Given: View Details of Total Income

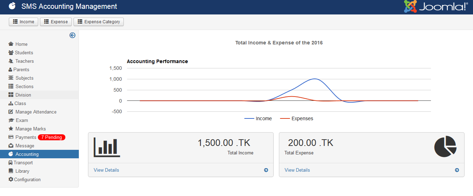Looking at the screenshot, I should coord(106,170).
